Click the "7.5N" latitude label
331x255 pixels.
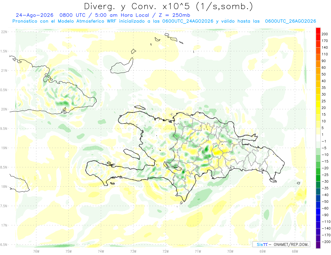tap(4, 206)
